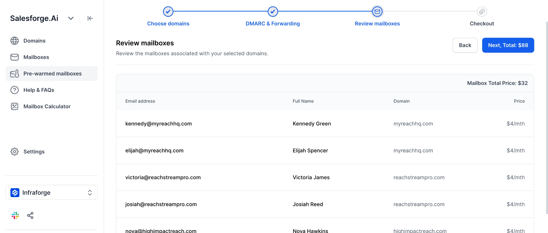
Task: Click the Review mailboxes step icon
Action: 377,12
